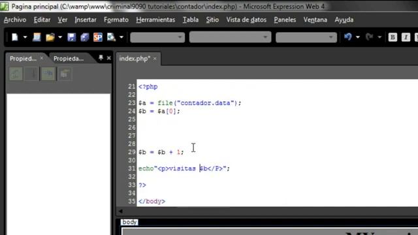
Task: Click the second properties panel toolbar icon
Action: click(32, 74)
